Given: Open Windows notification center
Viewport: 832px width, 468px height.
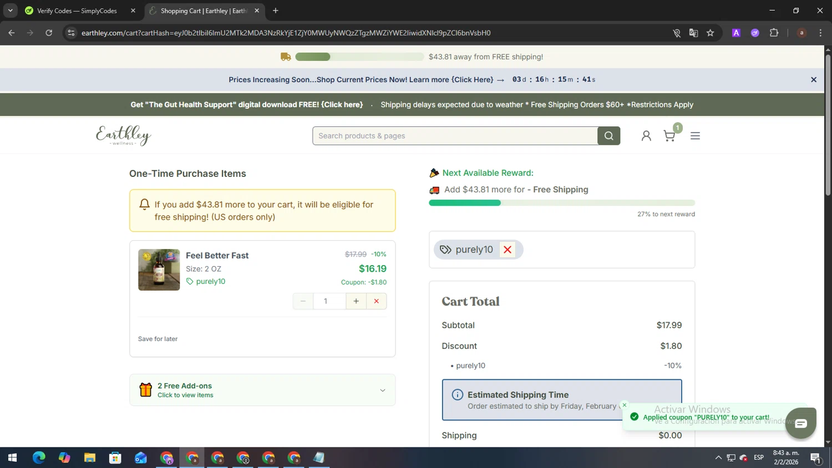Looking at the screenshot, I should pos(815,458).
